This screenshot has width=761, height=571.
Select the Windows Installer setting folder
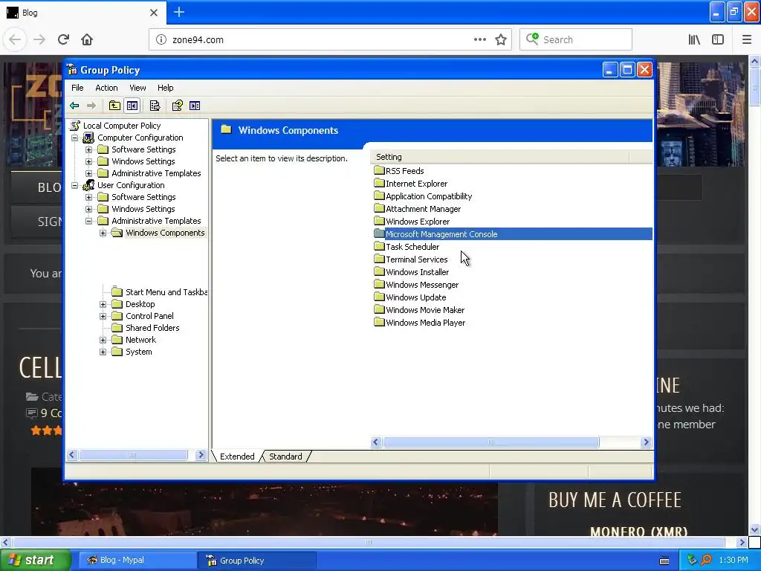pos(417,272)
